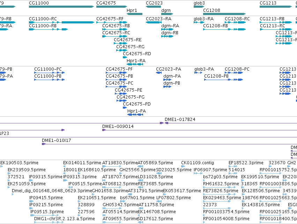Click the CG1213 gene label

[268, 3]
